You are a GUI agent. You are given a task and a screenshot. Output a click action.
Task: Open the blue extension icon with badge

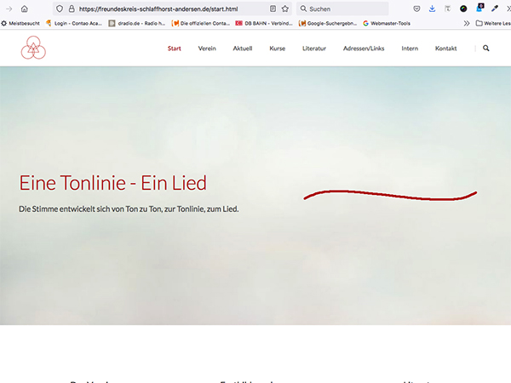click(x=479, y=8)
